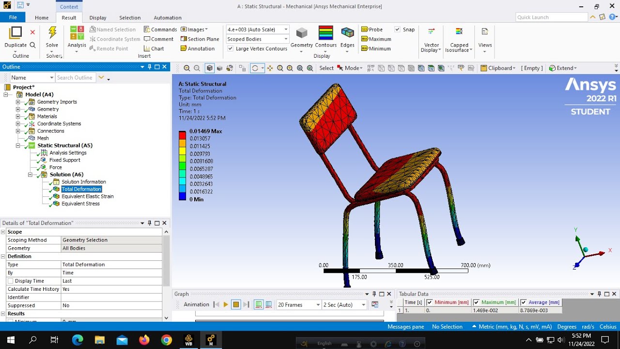The height and width of the screenshot is (349, 620).
Task: Toggle the Maximum label display
Action: coord(376,39)
